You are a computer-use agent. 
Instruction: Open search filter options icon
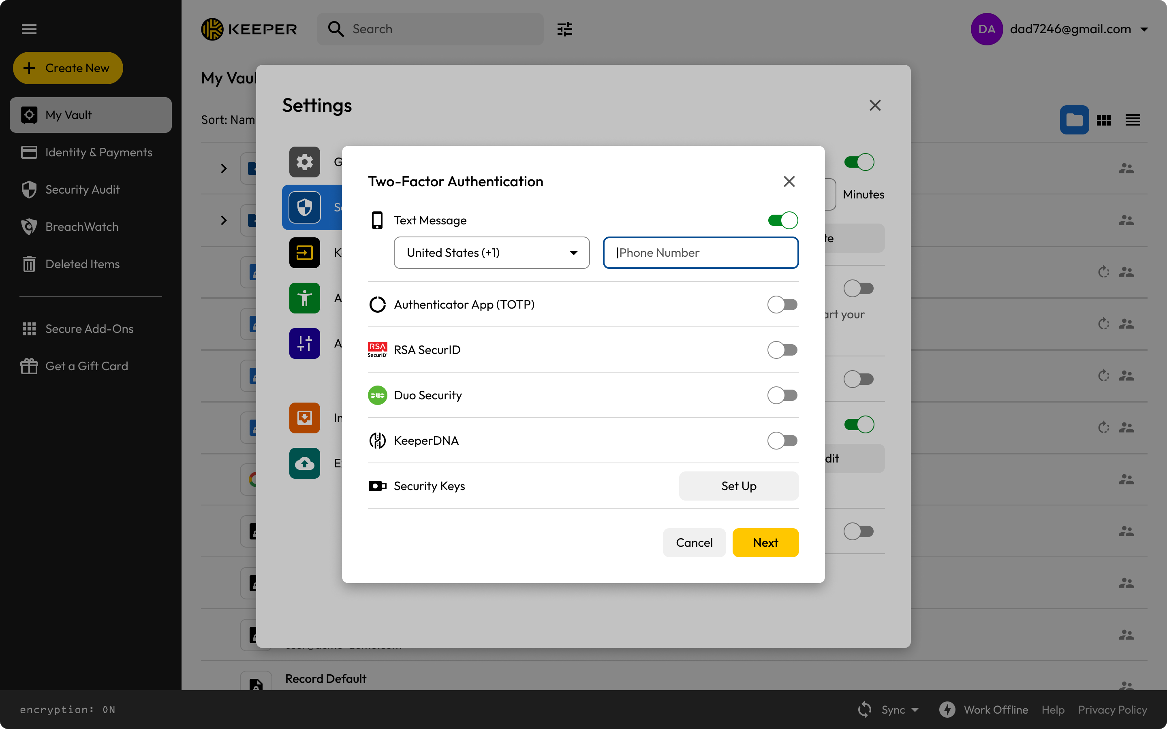565,29
